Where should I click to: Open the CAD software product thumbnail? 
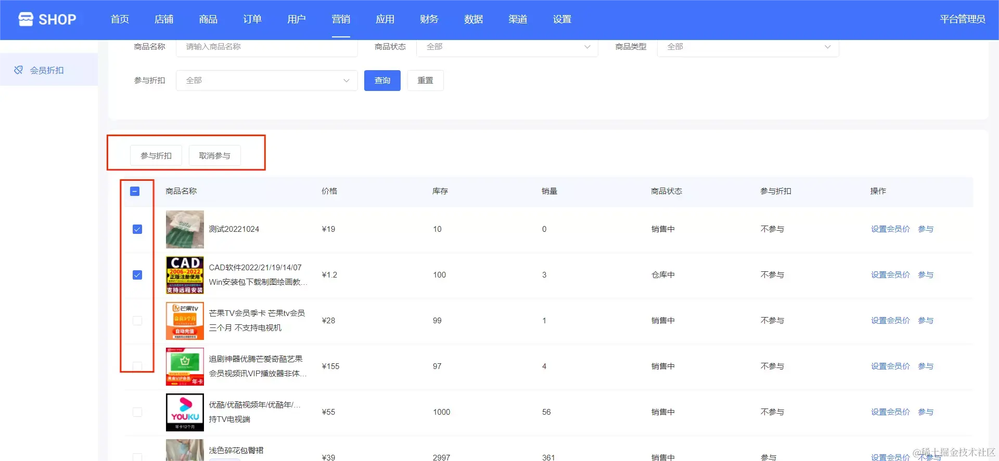185,275
